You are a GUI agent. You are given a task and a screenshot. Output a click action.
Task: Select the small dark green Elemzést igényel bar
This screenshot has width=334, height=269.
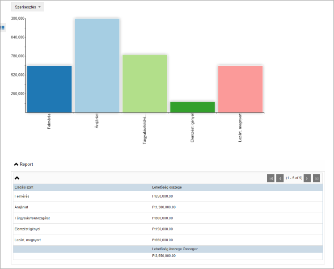[192, 107]
